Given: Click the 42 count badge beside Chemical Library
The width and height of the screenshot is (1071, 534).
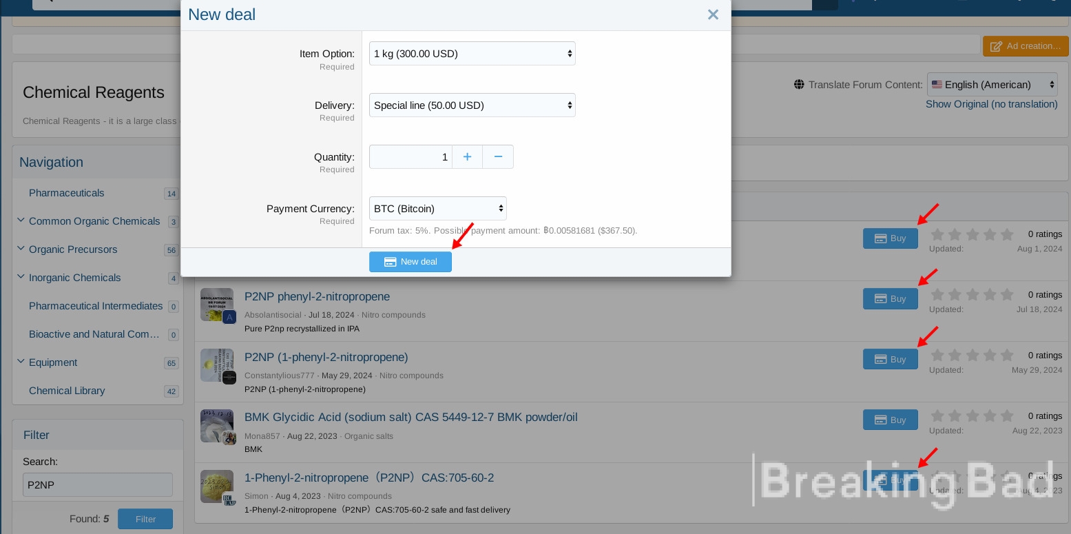Looking at the screenshot, I should [171, 391].
